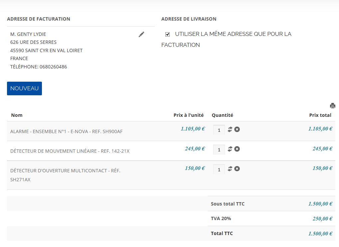
Task: Refresh quantity for Alarme Ensemble N°1 item
Action: 230,129
